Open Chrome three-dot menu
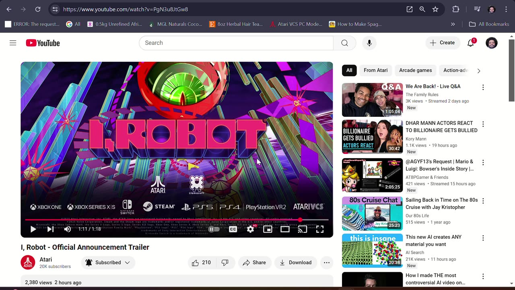515x290 pixels. pos(506,9)
